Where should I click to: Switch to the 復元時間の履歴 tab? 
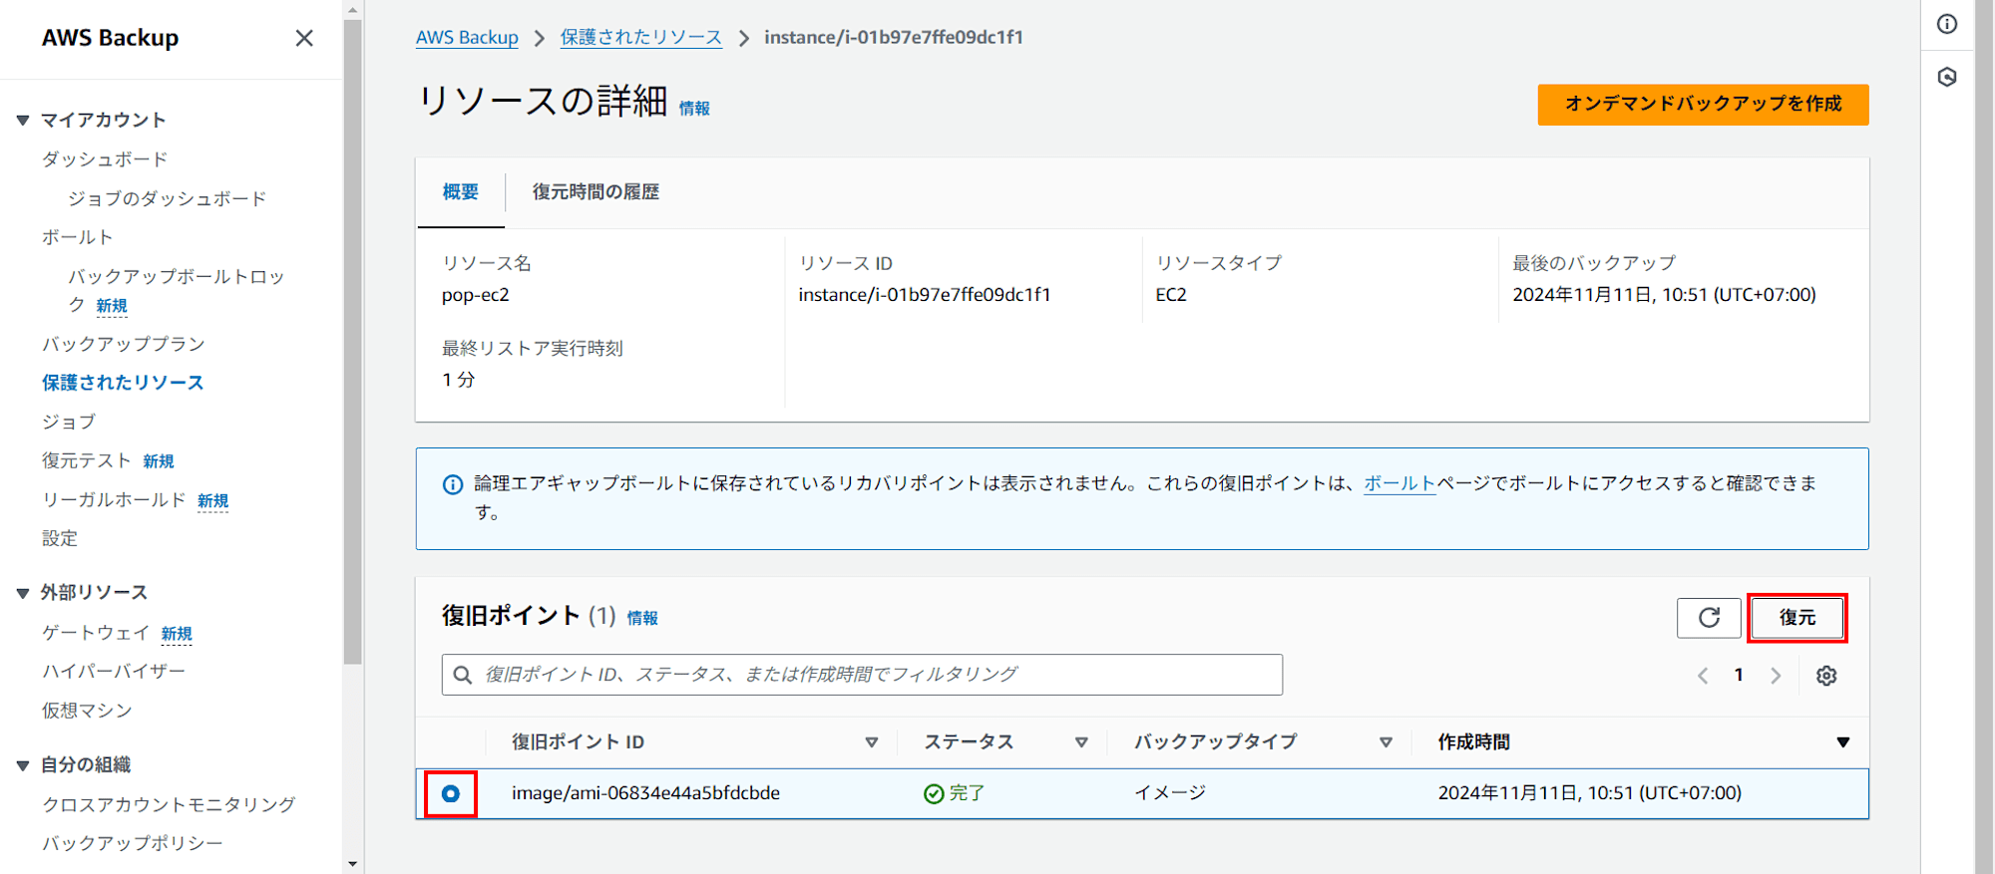click(596, 192)
